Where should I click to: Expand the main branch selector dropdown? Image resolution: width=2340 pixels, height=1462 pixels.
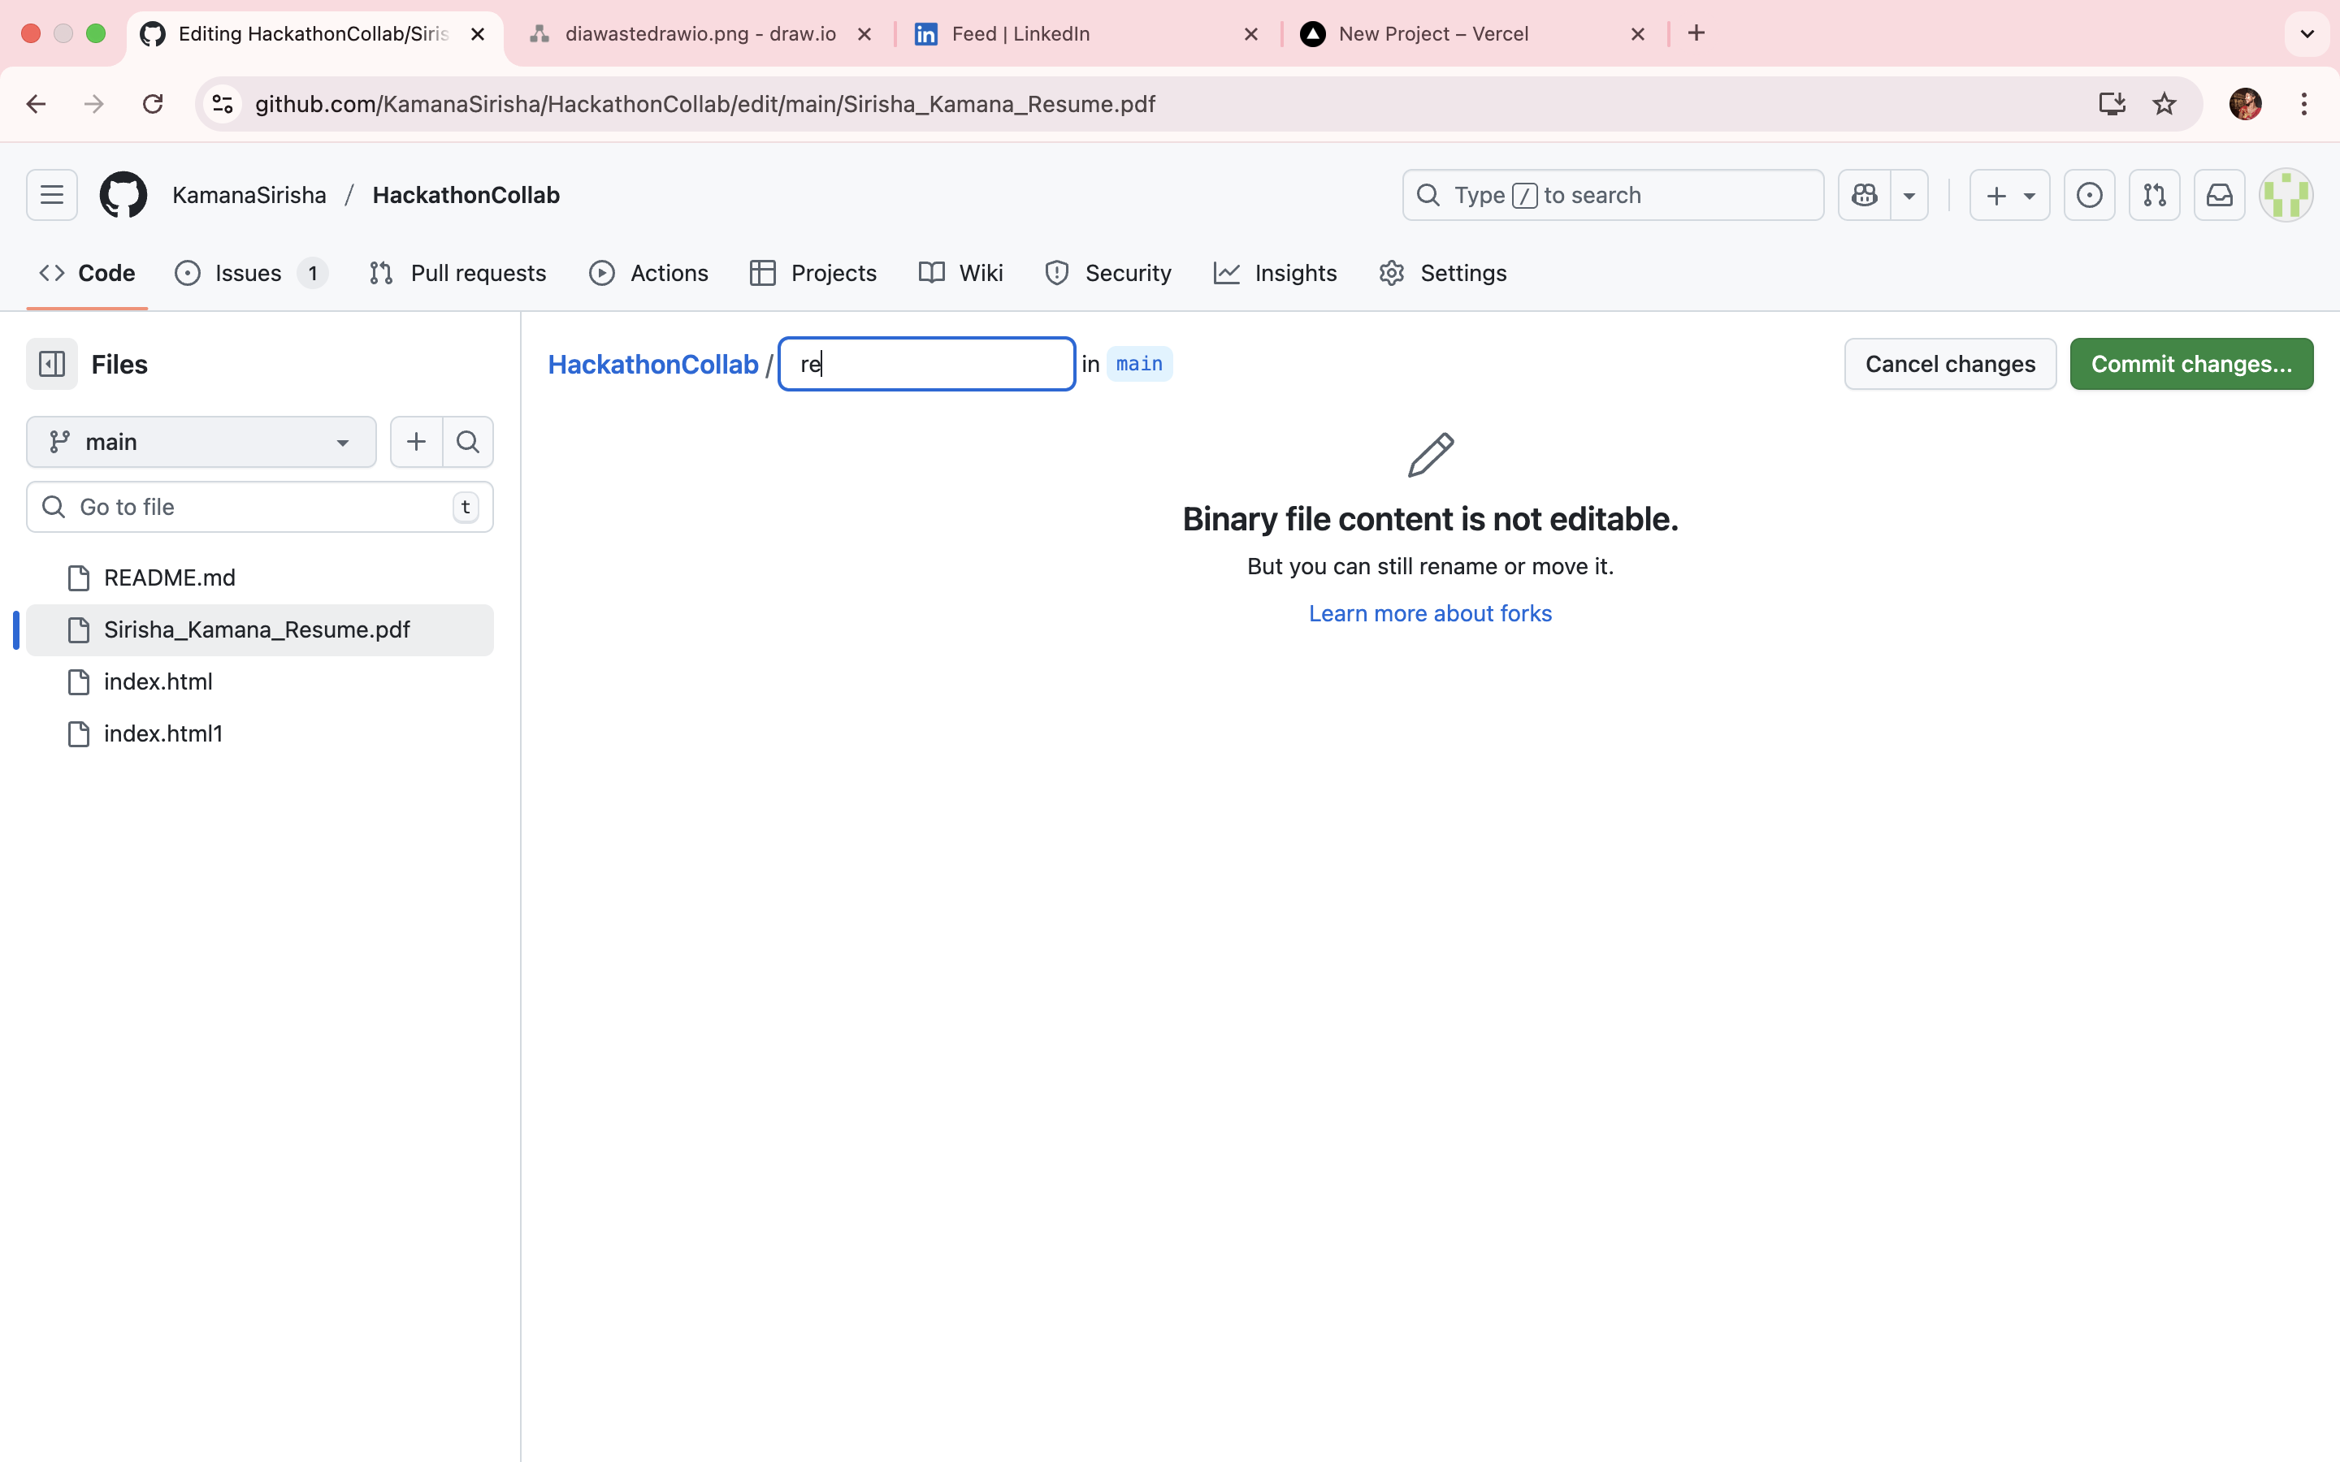click(201, 442)
